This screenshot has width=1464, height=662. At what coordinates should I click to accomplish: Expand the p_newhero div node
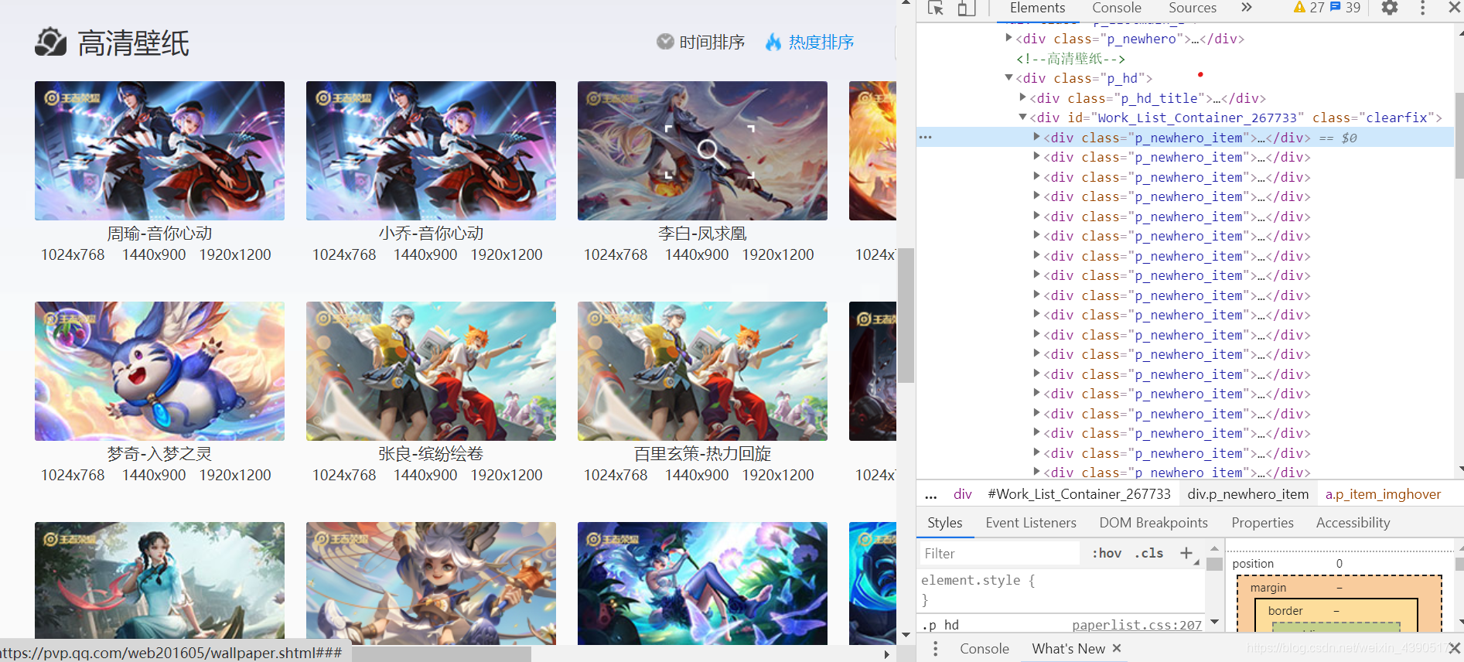click(x=1008, y=37)
